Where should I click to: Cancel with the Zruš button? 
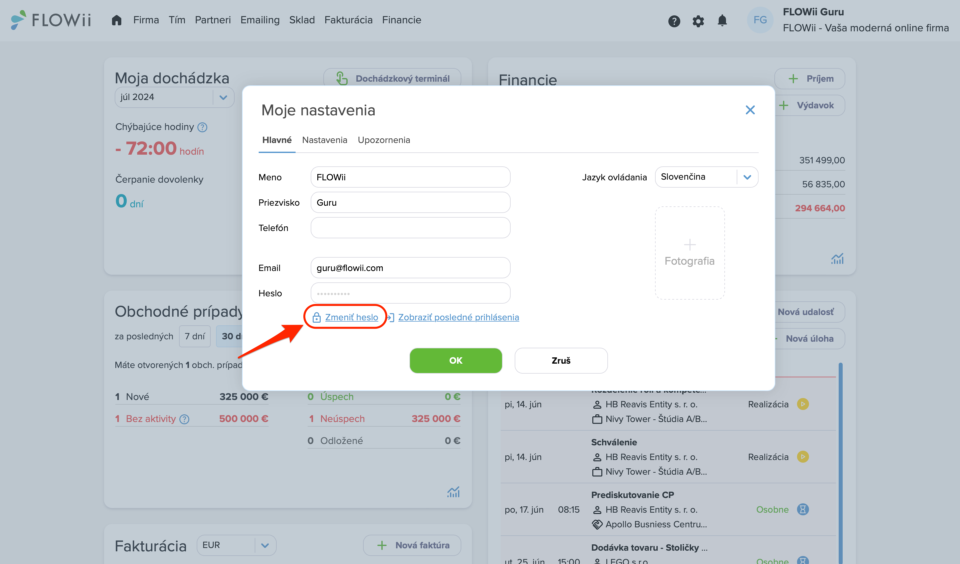(x=561, y=361)
